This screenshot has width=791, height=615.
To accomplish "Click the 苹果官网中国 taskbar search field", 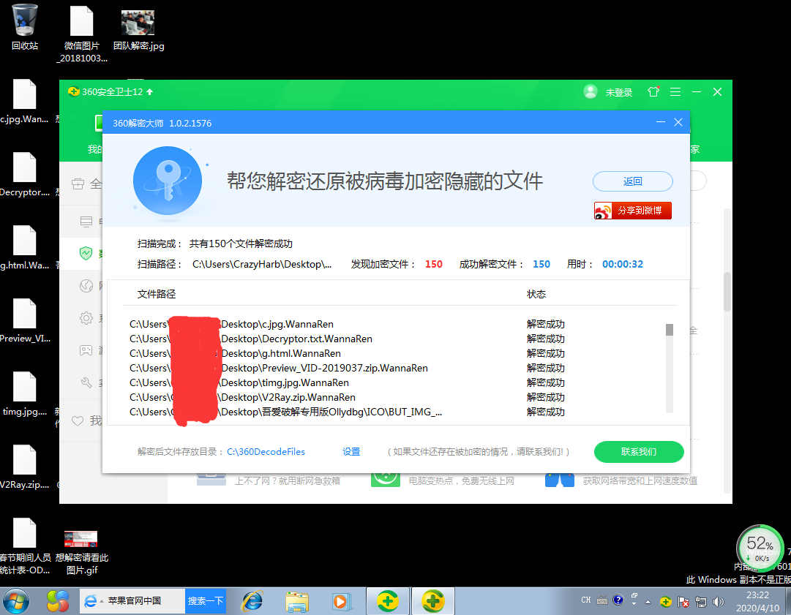I will (132, 601).
